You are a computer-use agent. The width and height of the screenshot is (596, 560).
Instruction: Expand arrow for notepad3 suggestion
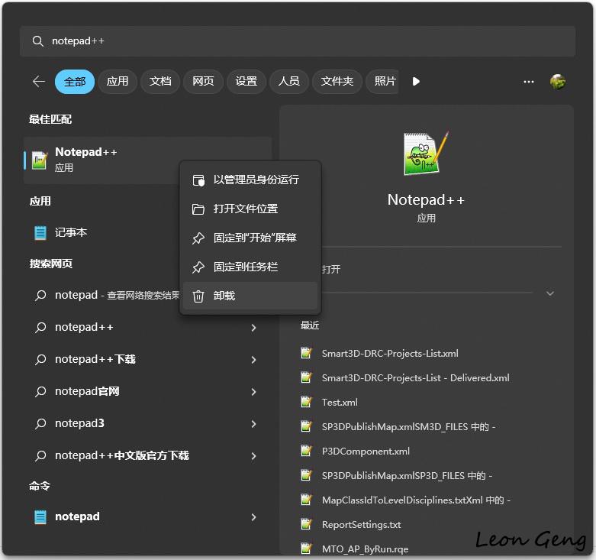[x=254, y=424]
